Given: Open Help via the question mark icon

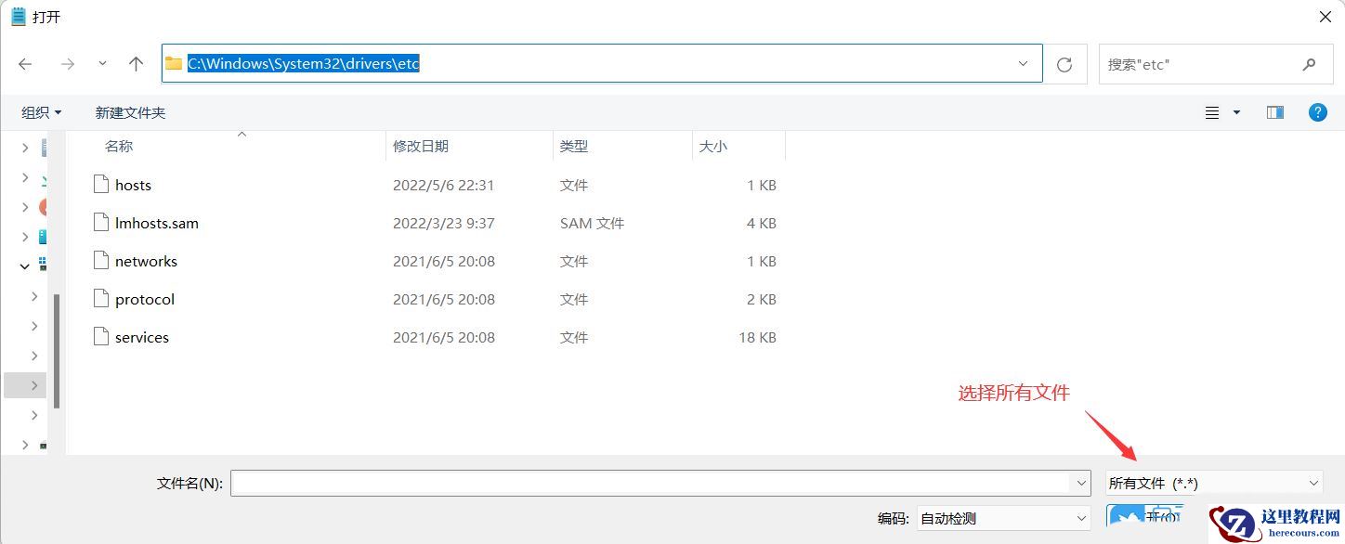Looking at the screenshot, I should (1317, 112).
